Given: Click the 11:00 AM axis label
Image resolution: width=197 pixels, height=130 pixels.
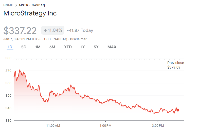Looking at the screenshot, I should tap(53, 126).
